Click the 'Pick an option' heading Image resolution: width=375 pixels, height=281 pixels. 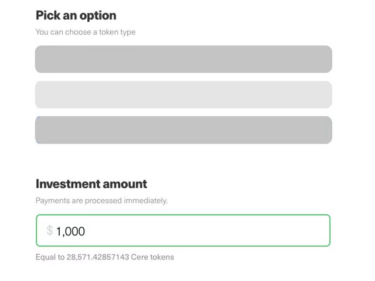(x=76, y=16)
